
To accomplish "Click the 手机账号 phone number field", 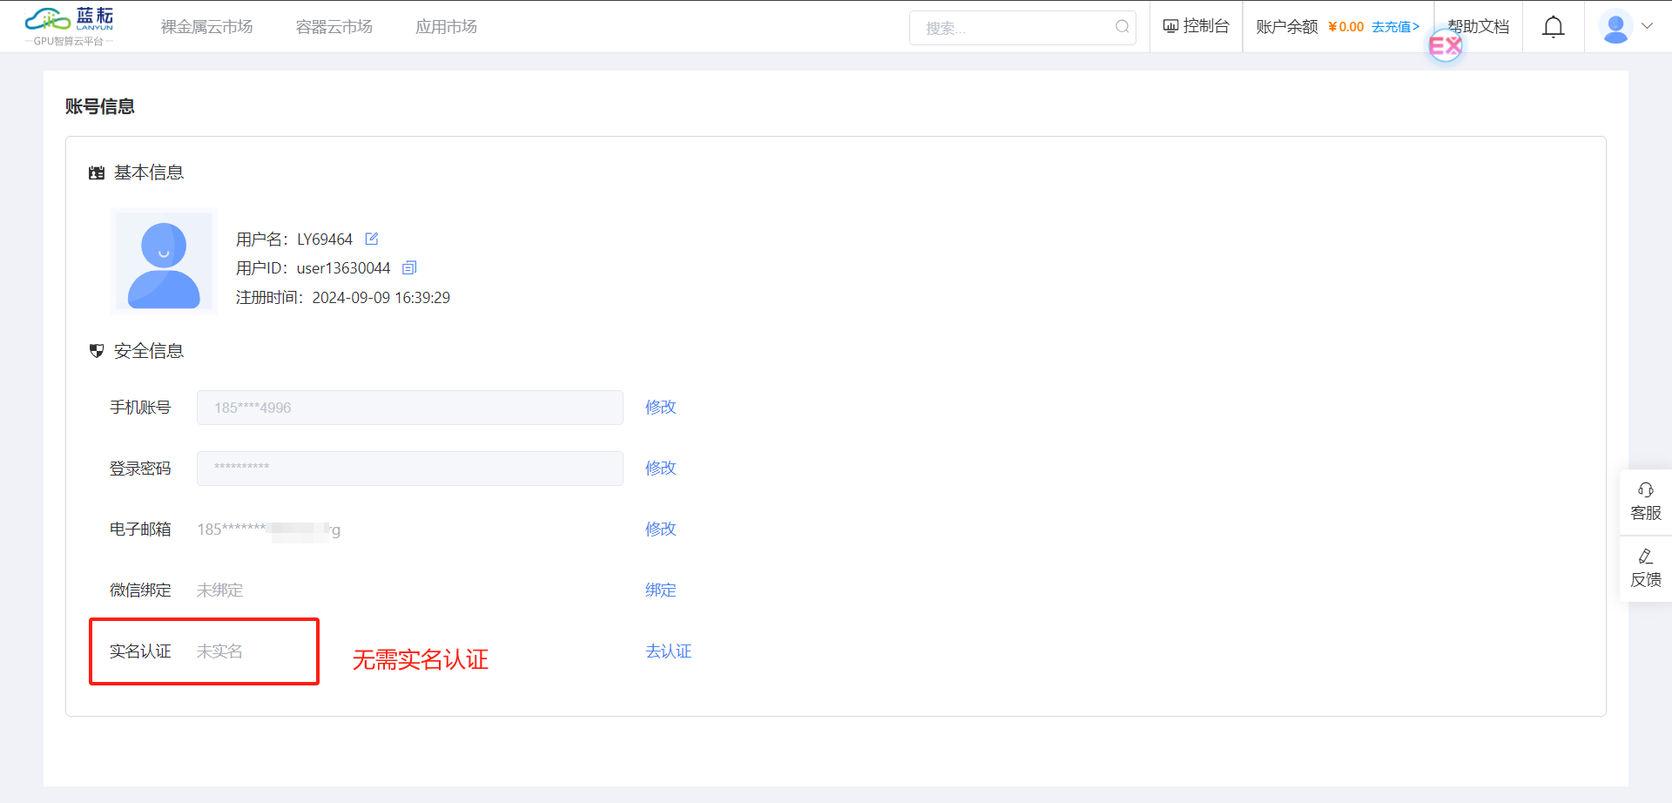I will pyautogui.click(x=410, y=408).
